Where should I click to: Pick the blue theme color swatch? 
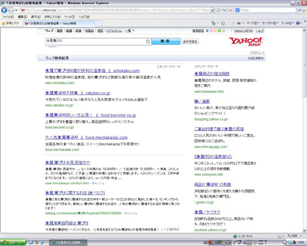tap(207, 31)
